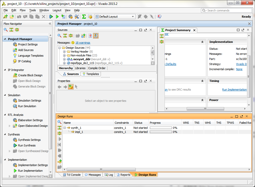Click the green Run Implementation arrow in the main toolbar
The width and height of the screenshot is (255, 187).
pyautogui.click(x=57, y=17)
